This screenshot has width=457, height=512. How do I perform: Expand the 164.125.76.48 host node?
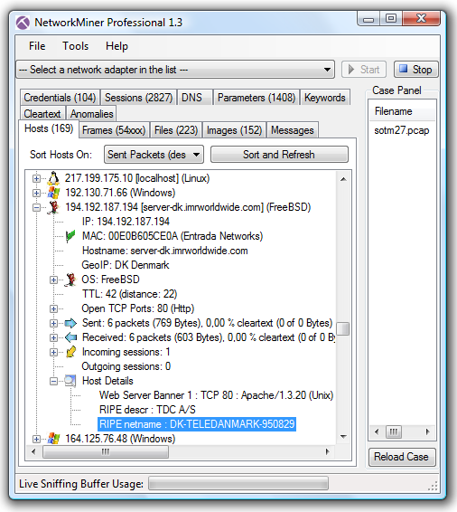[x=36, y=439]
